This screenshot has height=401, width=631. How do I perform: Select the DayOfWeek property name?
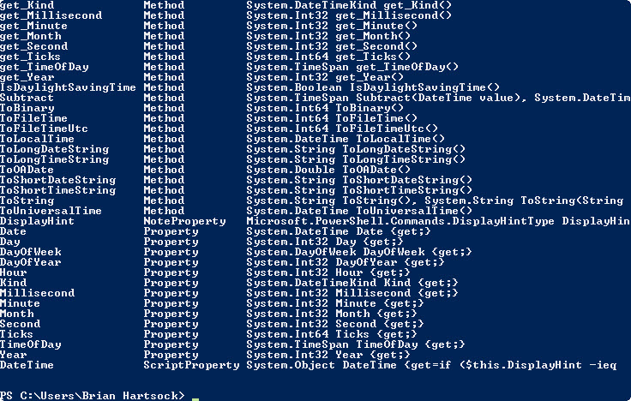pos(31,252)
